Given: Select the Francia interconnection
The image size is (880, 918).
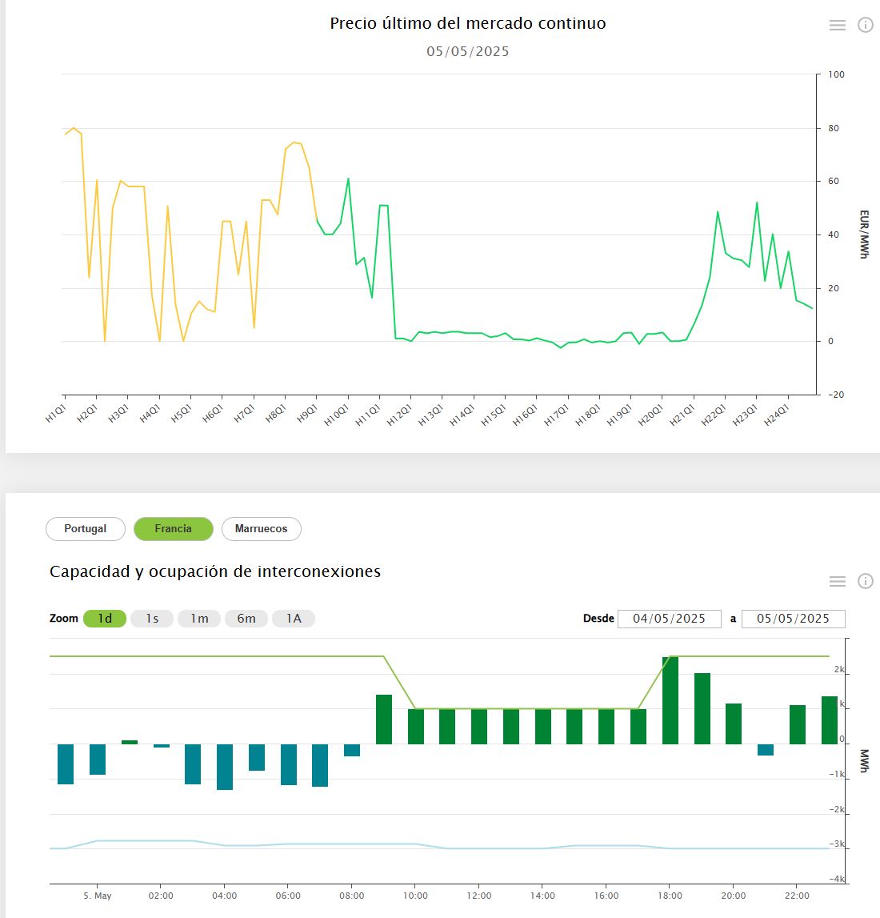Looking at the screenshot, I should (174, 529).
